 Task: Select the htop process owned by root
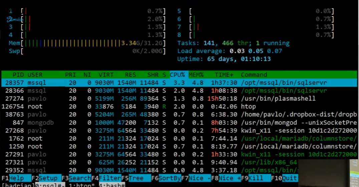click(x=180, y=106)
